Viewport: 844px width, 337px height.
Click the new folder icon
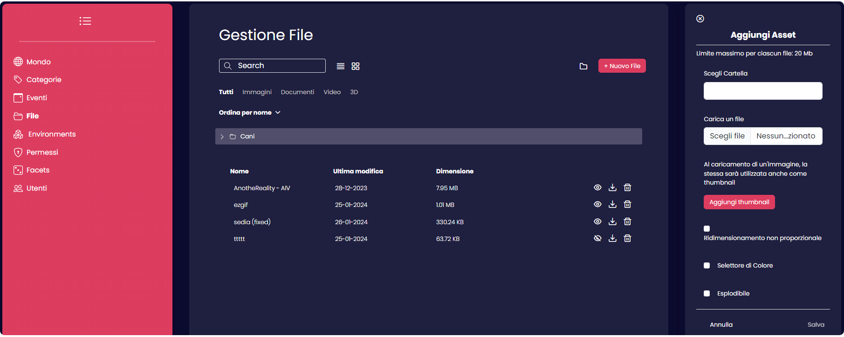pos(583,66)
